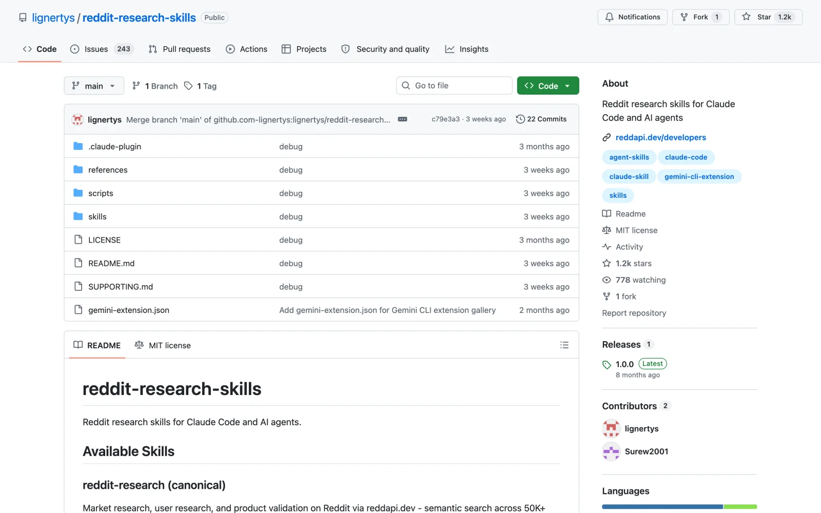Click the release tag icon beside 1.0.0
The image size is (821, 513).
coord(607,365)
